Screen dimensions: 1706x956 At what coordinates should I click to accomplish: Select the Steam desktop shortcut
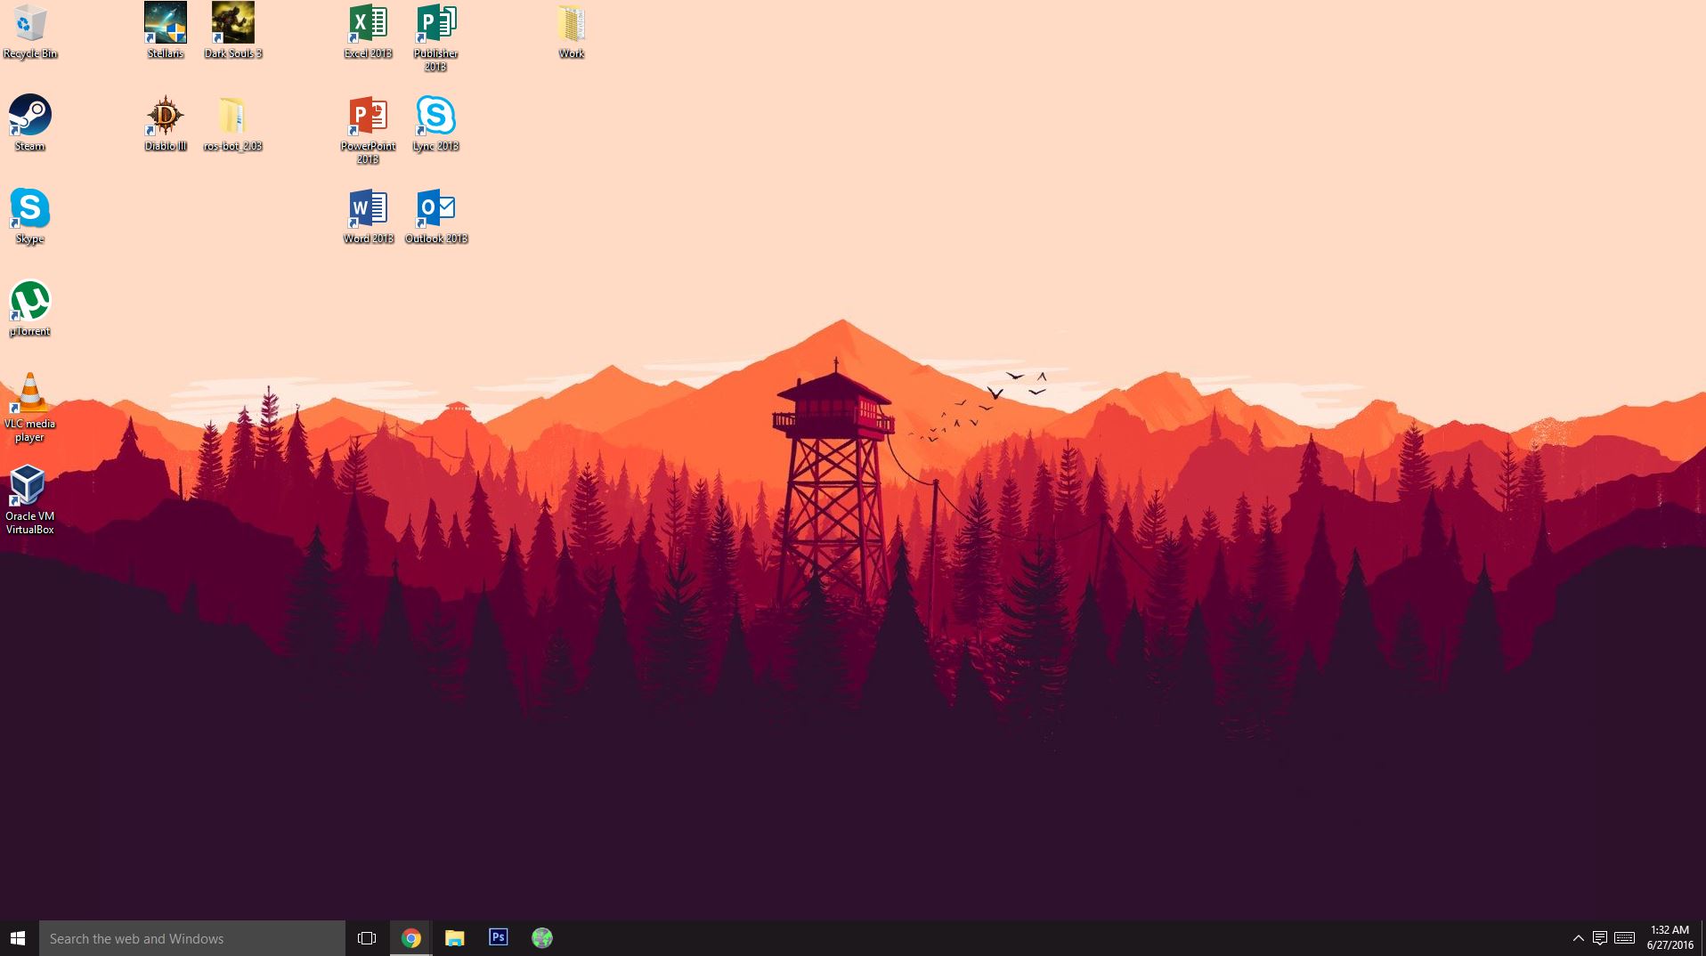[30, 124]
